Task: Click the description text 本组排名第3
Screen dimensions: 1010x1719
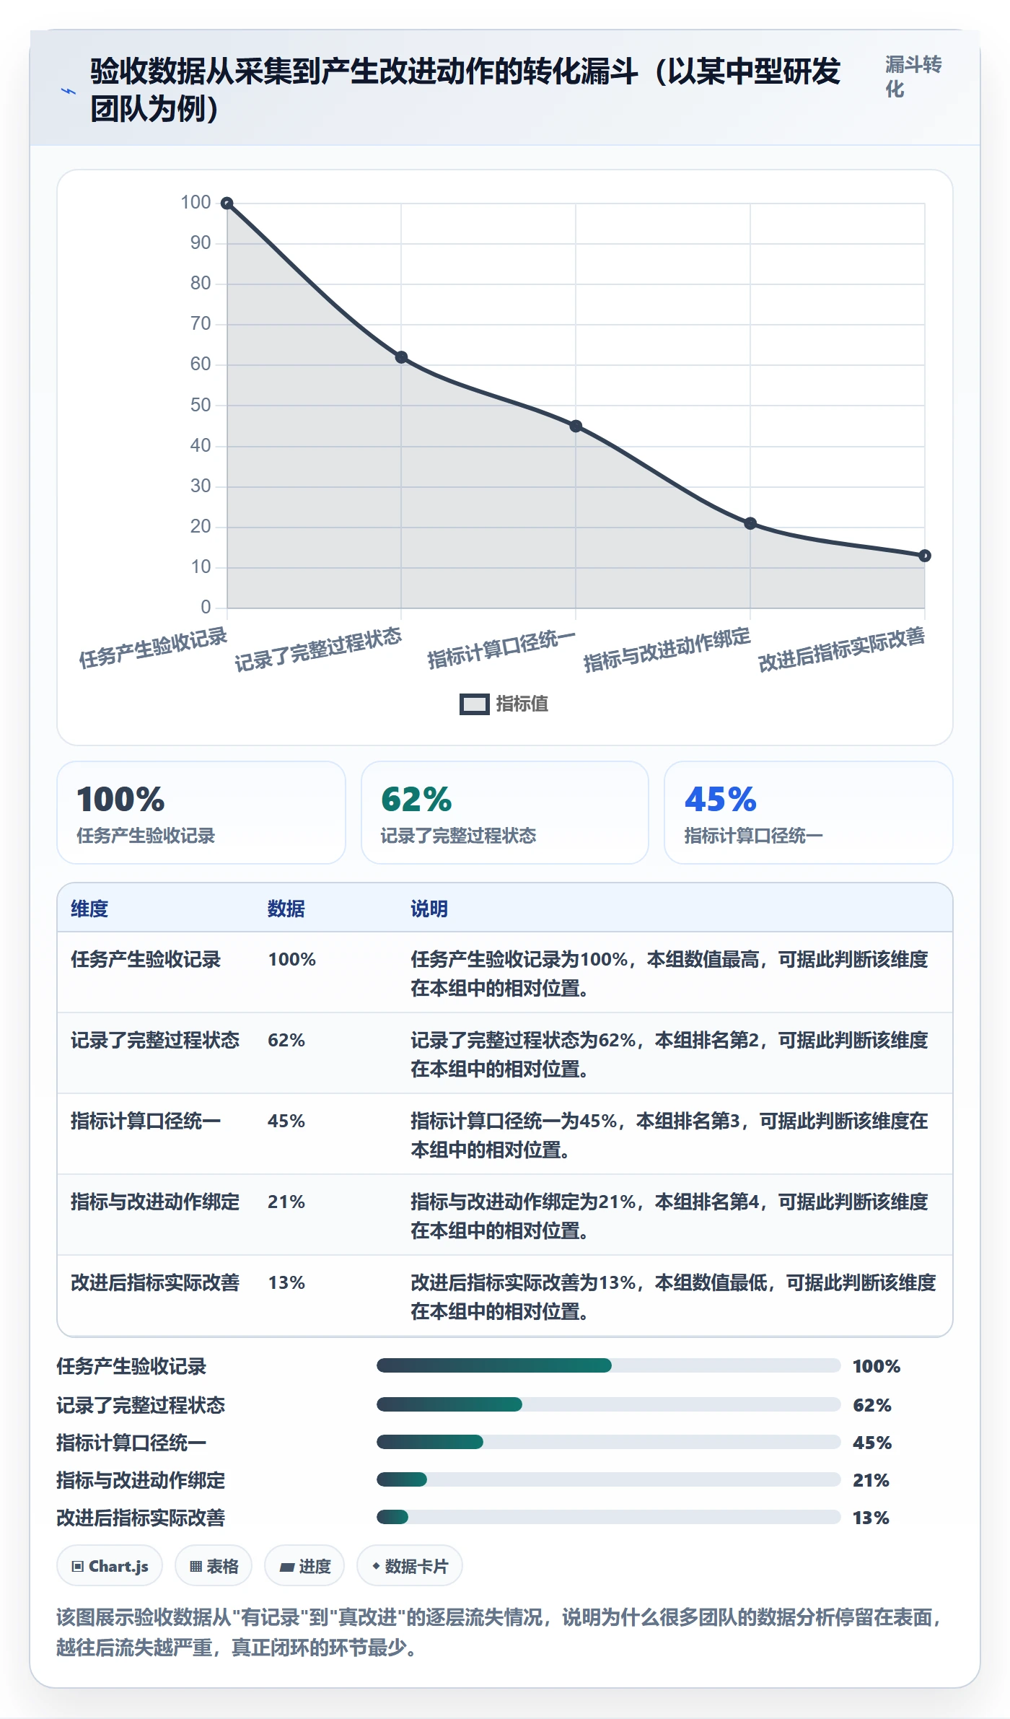Action: coord(688,1121)
